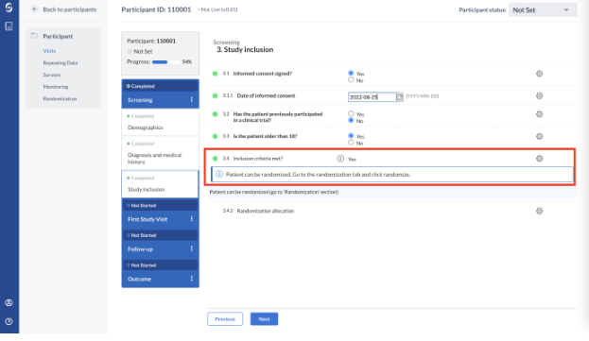Open the study device icon below the logo

9,26
